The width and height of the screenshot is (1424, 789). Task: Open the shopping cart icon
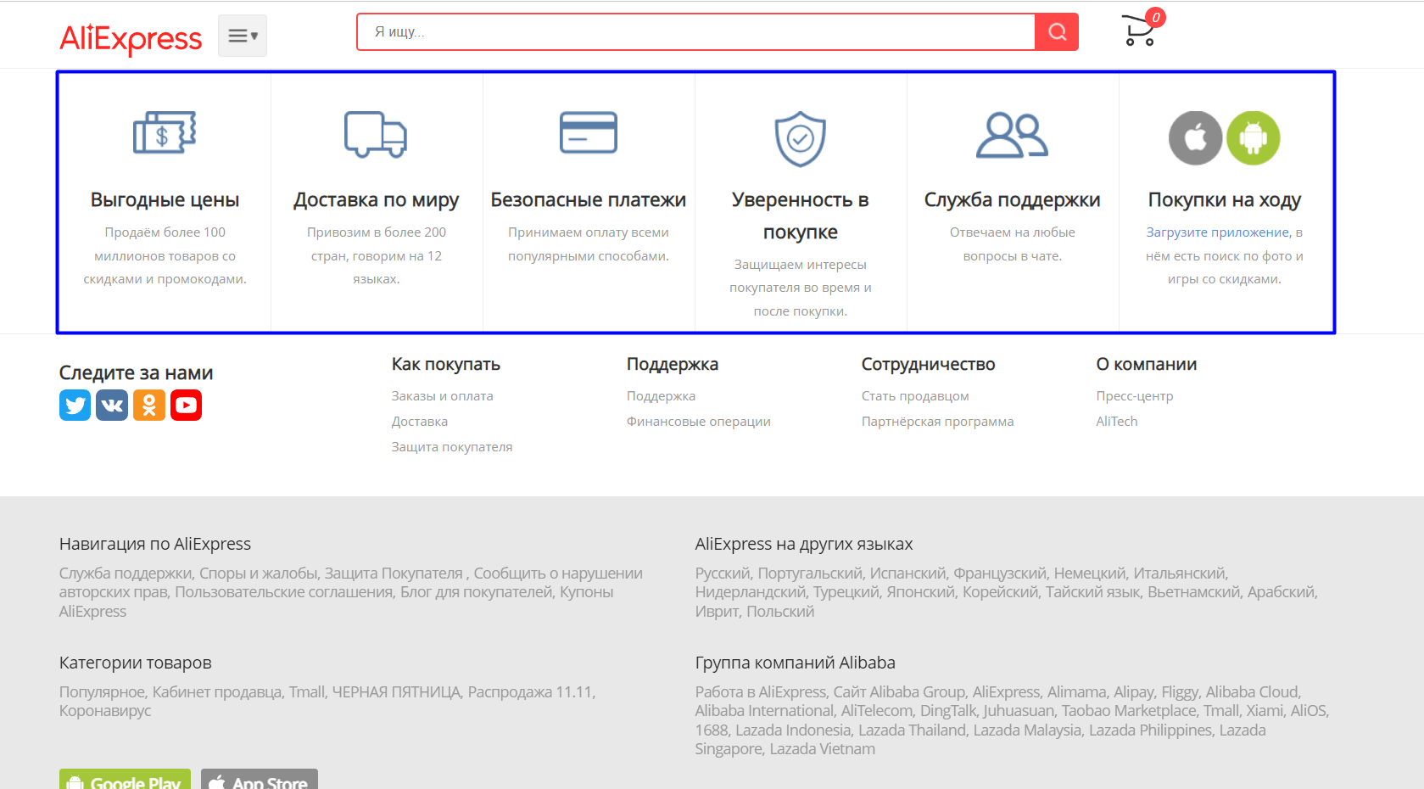click(1140, 31)
